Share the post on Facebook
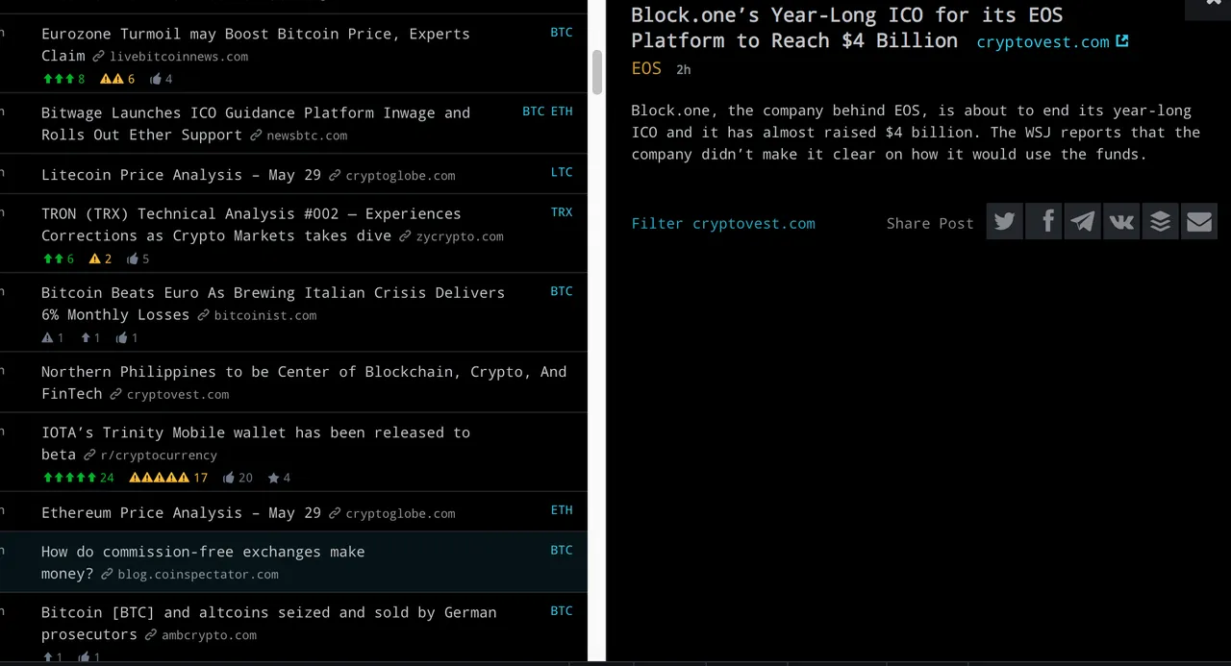This screenshot has height=666, width=1231. [x=1043, y=222]
